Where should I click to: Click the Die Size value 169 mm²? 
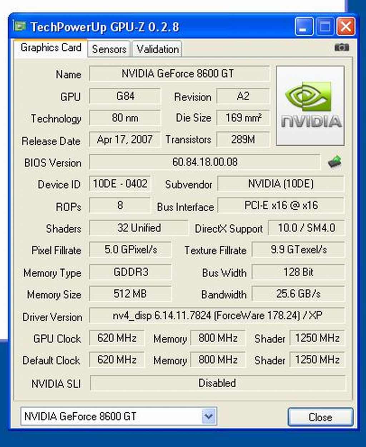tap(243, 118)
